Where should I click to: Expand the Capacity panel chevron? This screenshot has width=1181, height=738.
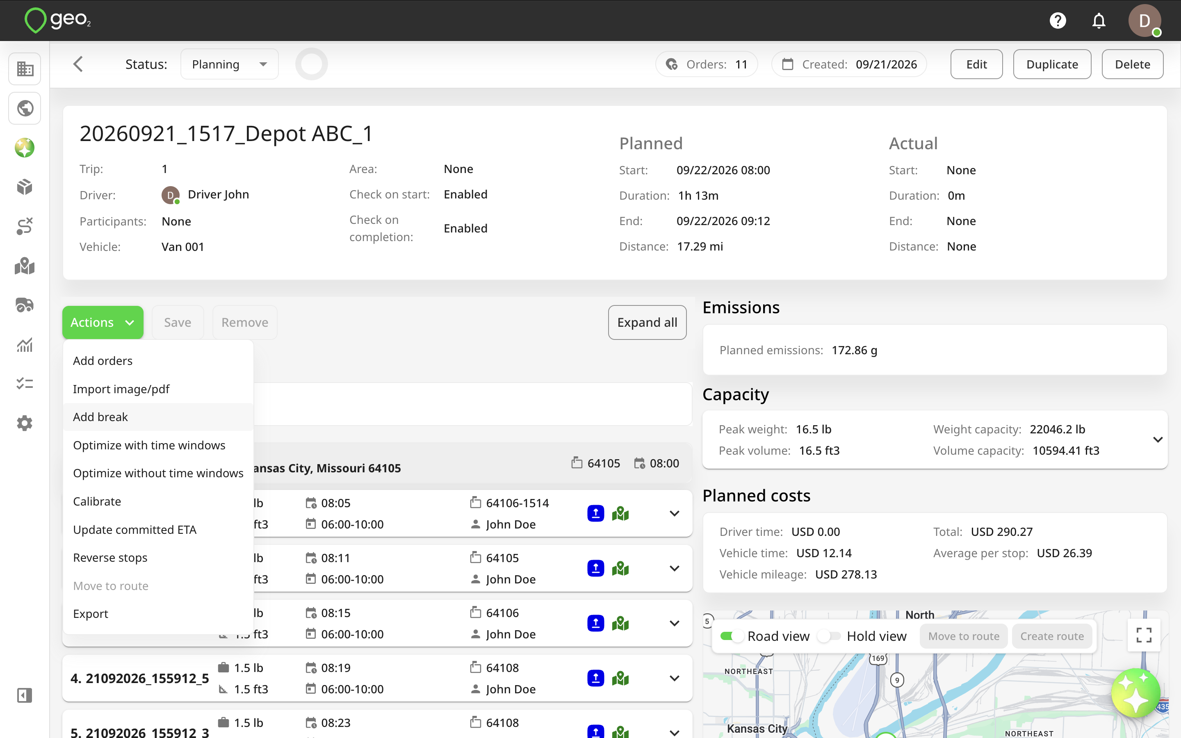click(1157, 440)
